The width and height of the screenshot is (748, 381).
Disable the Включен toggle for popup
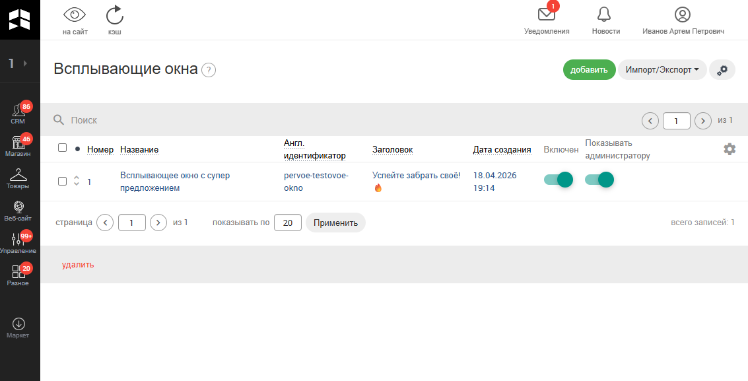click(558, 180)
